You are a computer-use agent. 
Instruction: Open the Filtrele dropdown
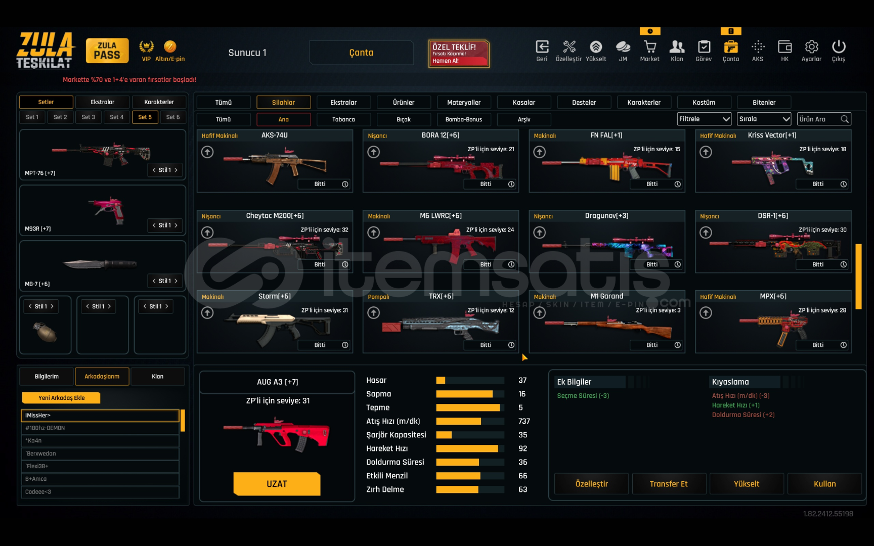(705, 119)
